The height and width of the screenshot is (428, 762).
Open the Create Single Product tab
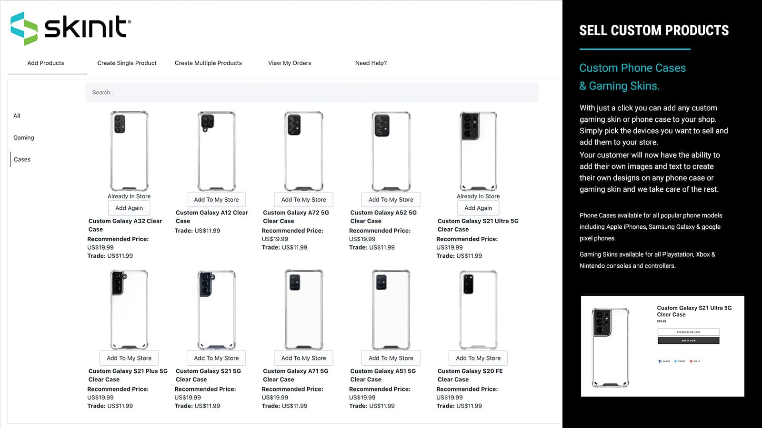[x=127, y=63]
